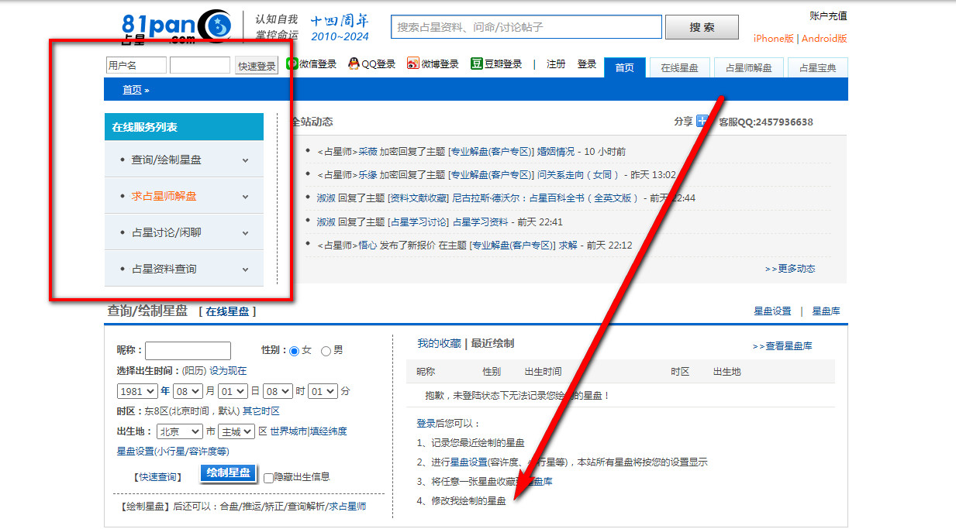The width and height of the screenshot is (956, 529).
Task: Click the 绘制星盘 button
Action: click(229, 473)
